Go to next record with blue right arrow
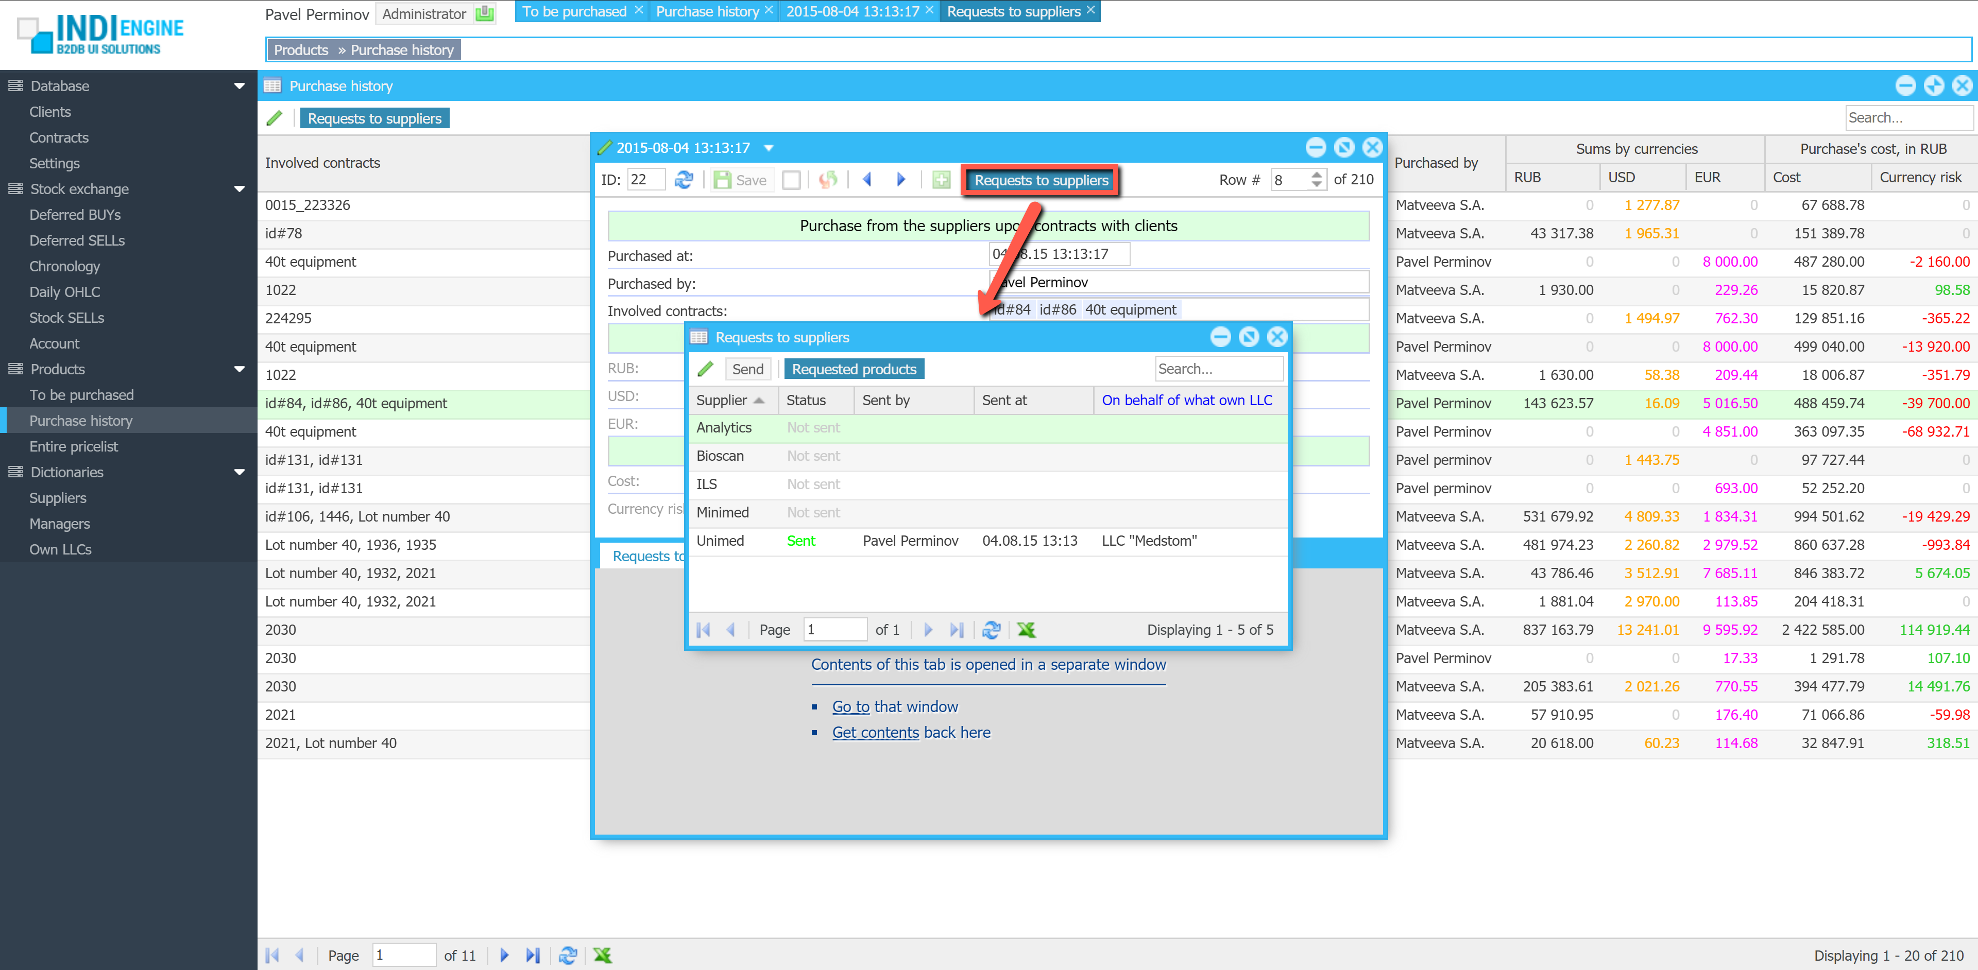This screenshot has height=970, width=1978. (x=901, y=180)
